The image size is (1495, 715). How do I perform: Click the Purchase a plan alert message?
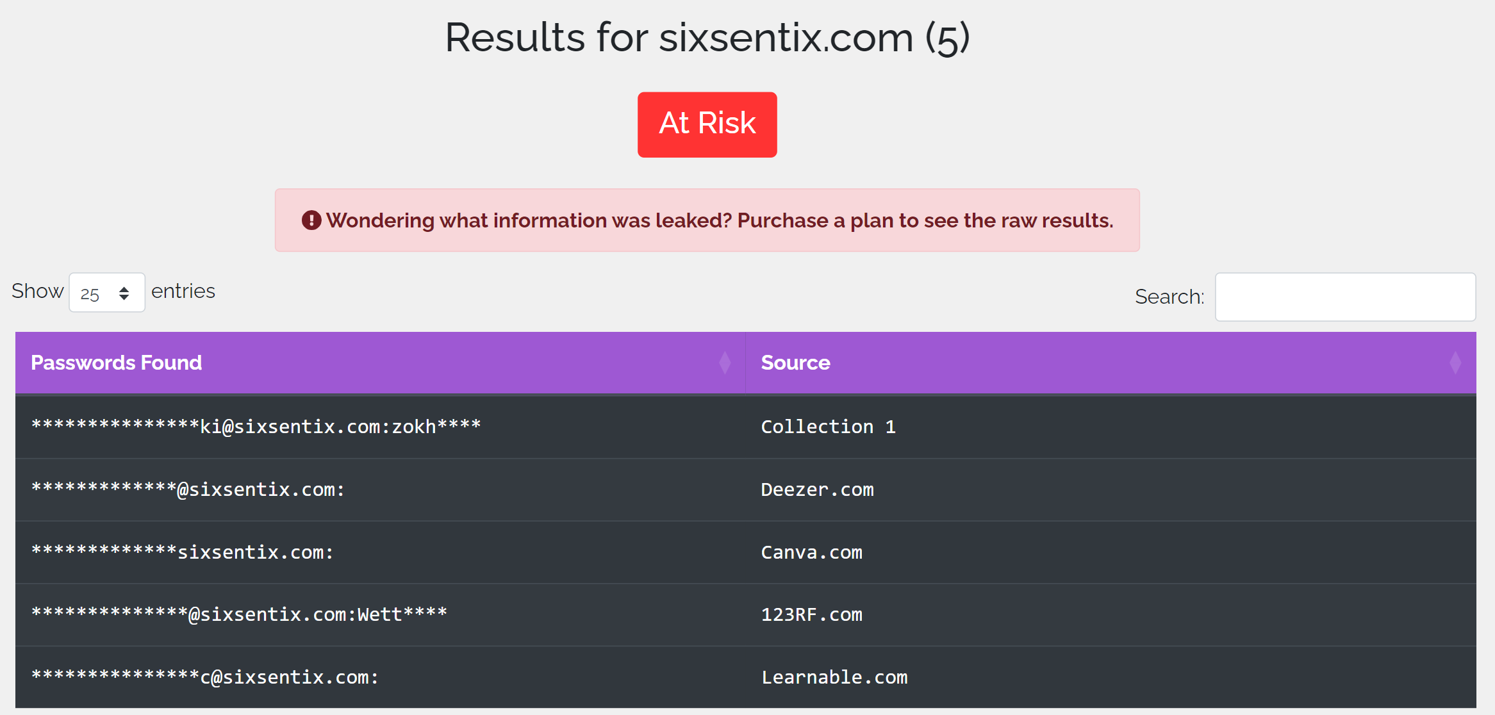coord(707,220)
